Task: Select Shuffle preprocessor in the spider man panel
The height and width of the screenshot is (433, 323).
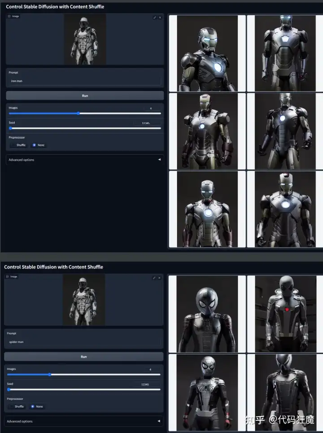Action: (x=17, y=407)
